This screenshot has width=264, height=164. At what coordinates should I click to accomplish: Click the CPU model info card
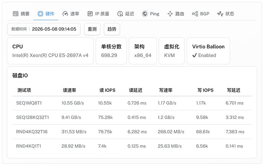[51, 51]
